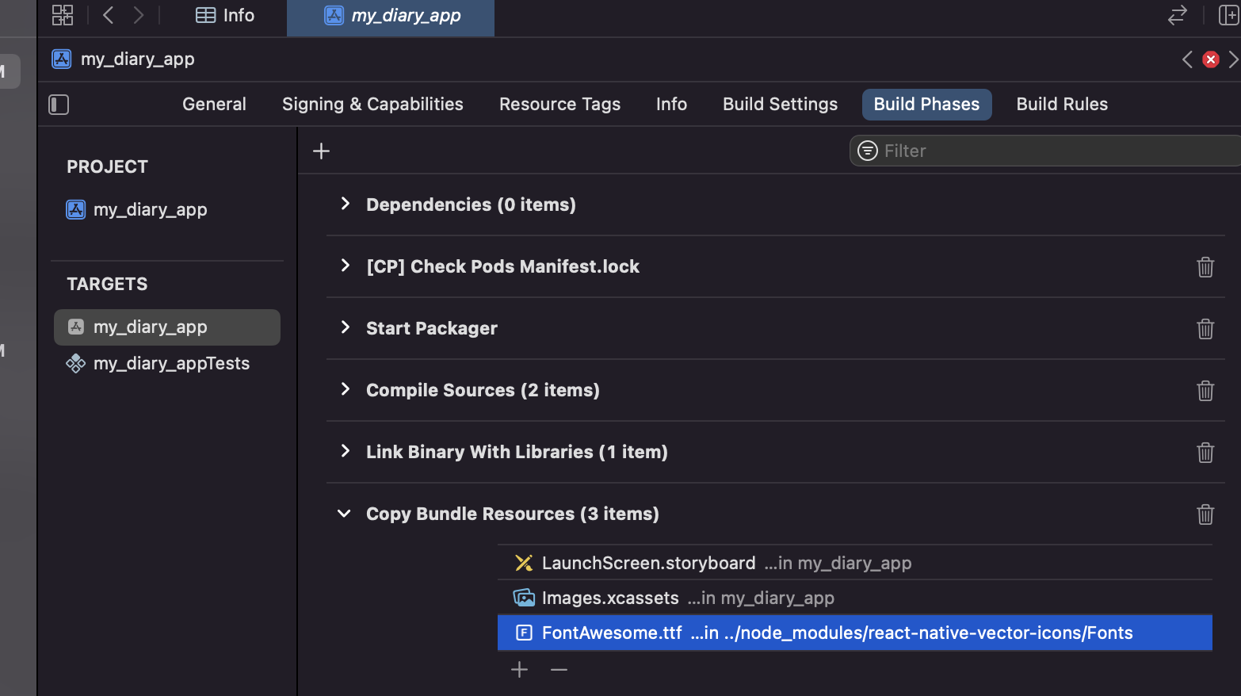
Task: Open the Build Settings tab
Action: [780, 105]
